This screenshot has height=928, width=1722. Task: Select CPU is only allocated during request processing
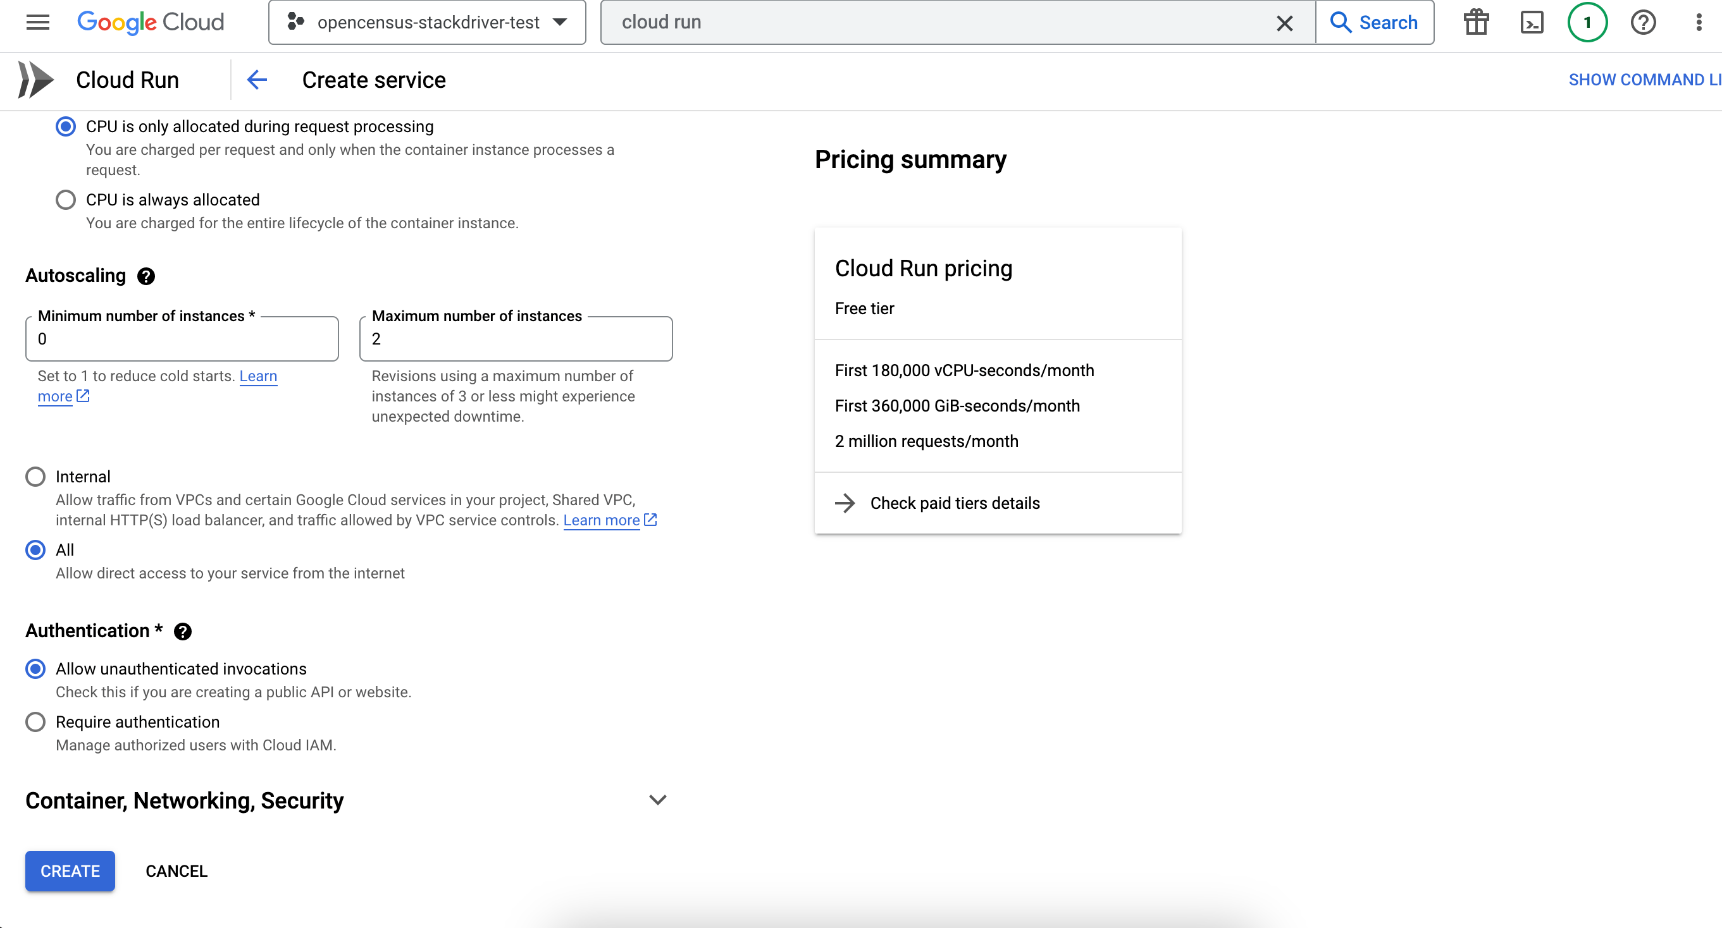coord(65,127)
